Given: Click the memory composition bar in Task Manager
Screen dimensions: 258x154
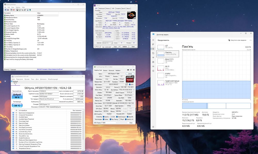Looking at the screenshot, I should (216, 106).
